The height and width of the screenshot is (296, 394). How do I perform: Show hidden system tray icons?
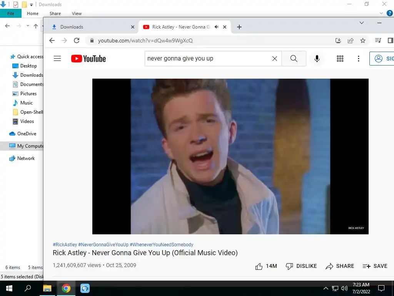326,288
